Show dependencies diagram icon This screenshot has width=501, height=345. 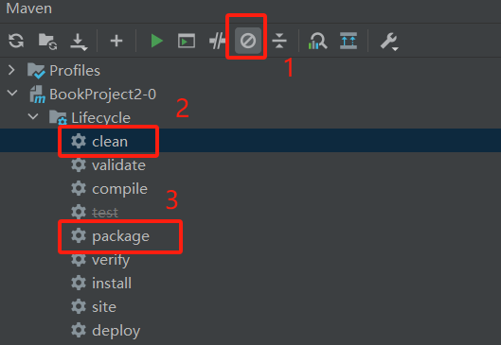(317, 42)
